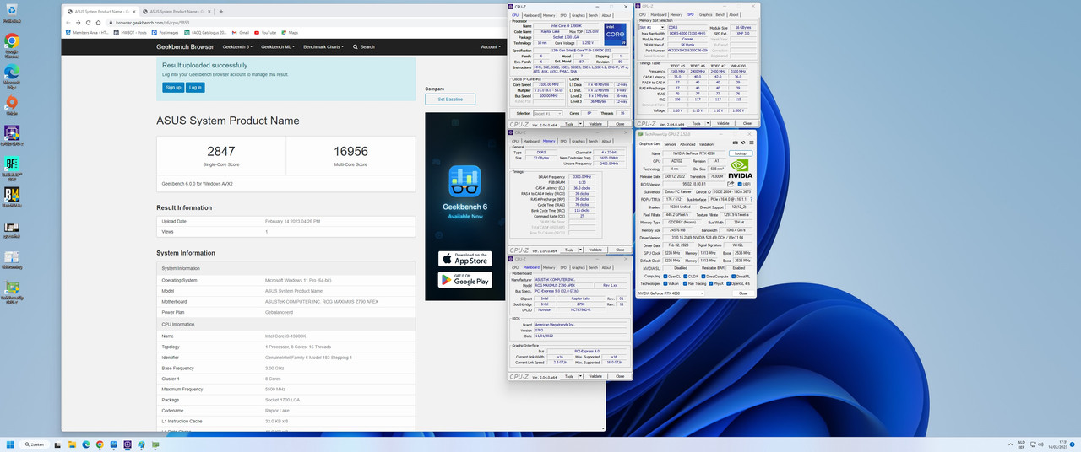Open the YouTube bookmark
This screenshot has height=452, width=1081.
265,32
